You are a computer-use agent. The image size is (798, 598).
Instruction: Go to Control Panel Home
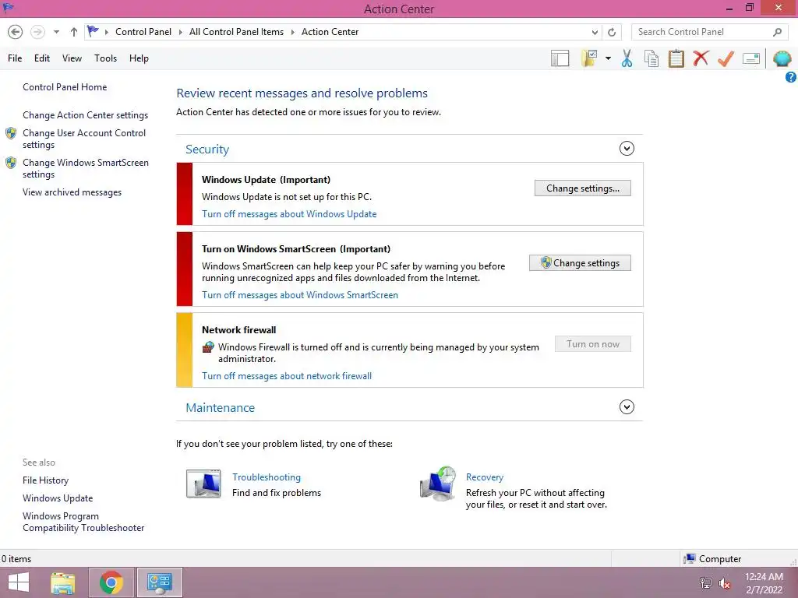[x=65, y=87]
